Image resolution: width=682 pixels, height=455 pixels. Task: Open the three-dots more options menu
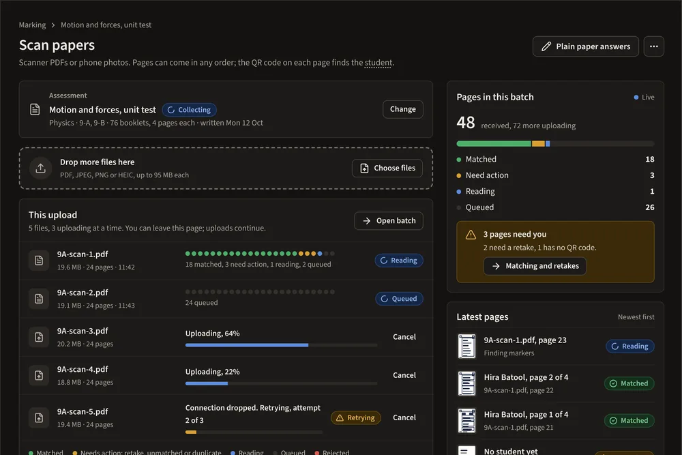654,46
